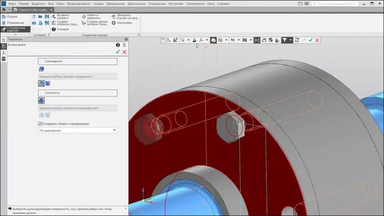Click the Параметры panel settings gear
Image resolution: width=384 pixels, height=216 pixels.
(126, 39)
